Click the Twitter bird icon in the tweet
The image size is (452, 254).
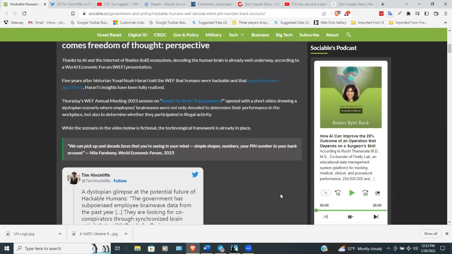point(195,175)
